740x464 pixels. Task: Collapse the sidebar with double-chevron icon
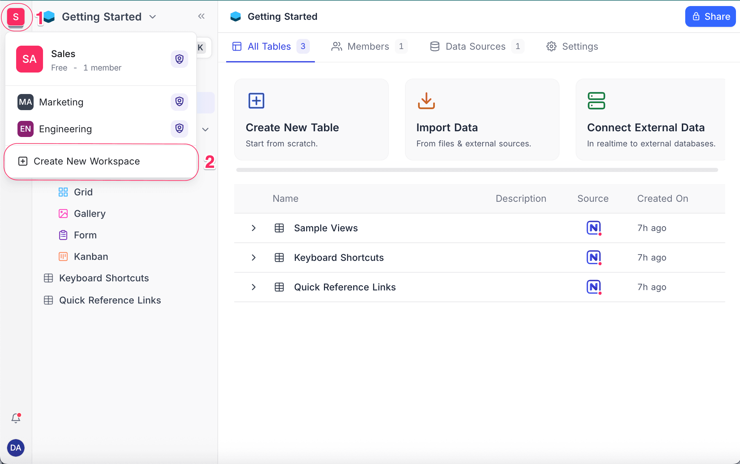click(x=201, y=16)
